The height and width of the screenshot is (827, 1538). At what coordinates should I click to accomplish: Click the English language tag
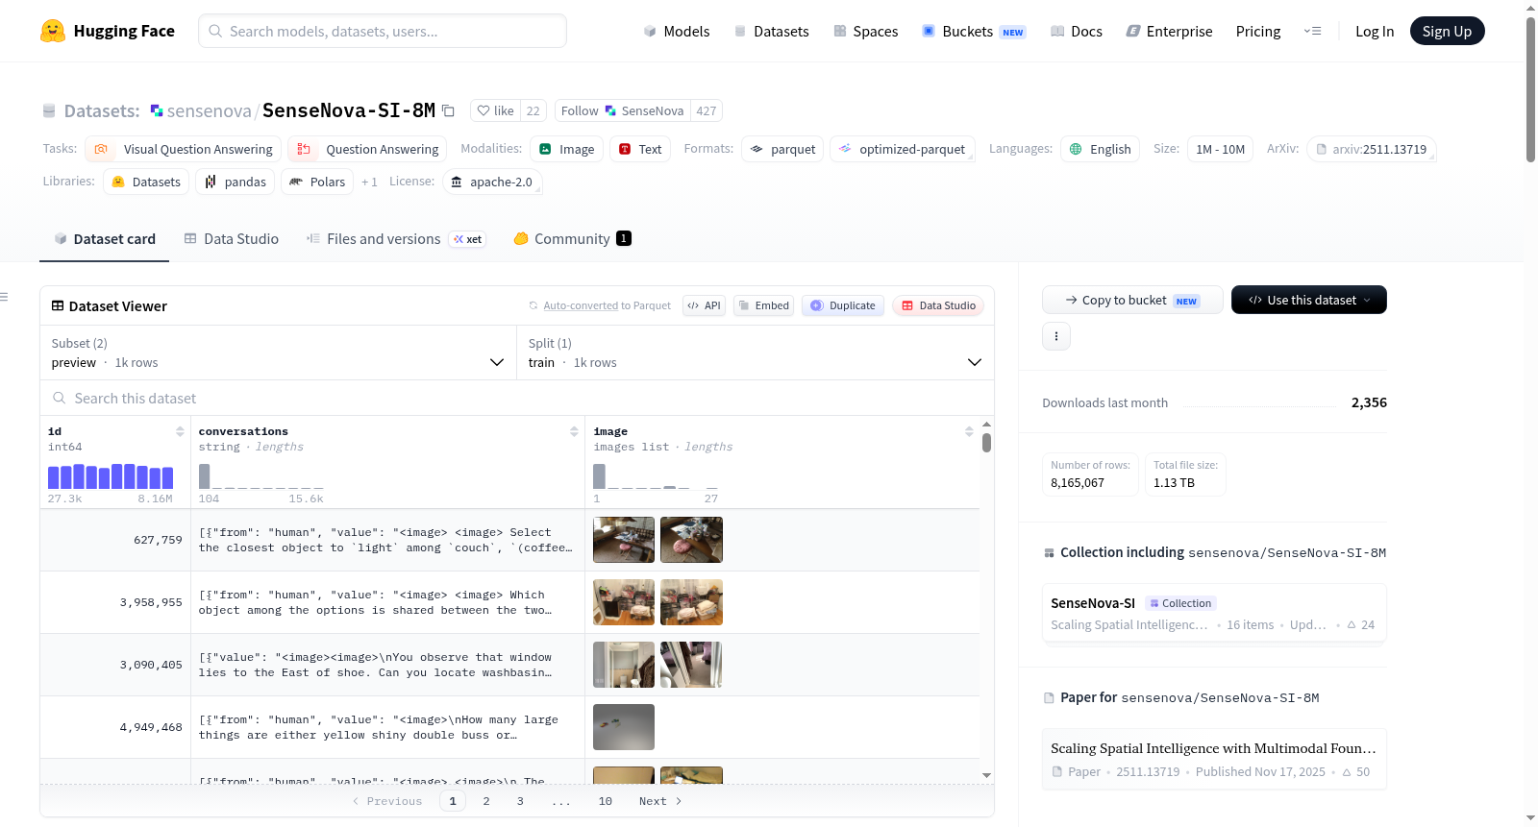pyautogui.click(x=1101, y=149)
